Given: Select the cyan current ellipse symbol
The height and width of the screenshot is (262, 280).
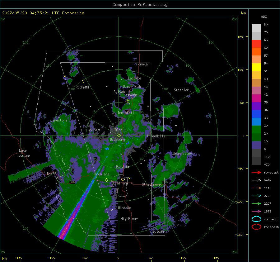Looking at the screenshot, I should (256, 219).
